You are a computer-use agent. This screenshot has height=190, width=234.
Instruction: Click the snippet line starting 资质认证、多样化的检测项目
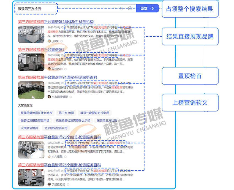coord(90,175)
